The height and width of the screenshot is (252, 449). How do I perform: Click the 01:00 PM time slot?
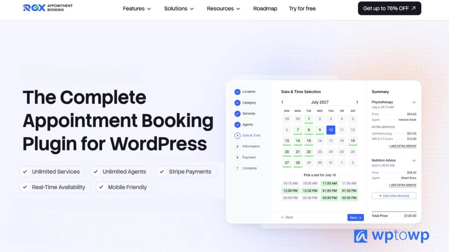(x=330, y=191)
